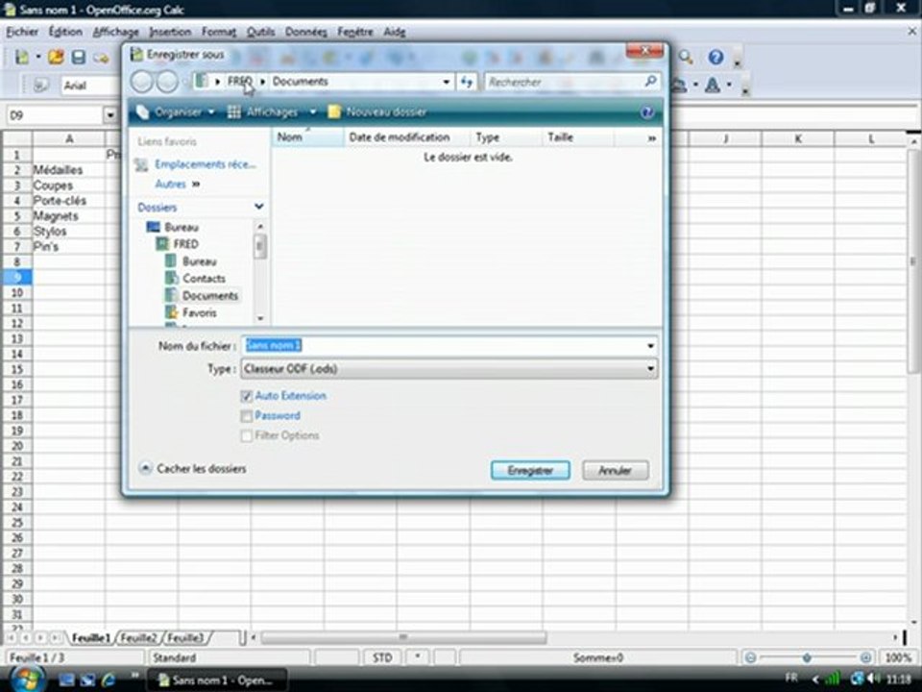Show more columns chevron in file list header
The height and width of the screenshot is (692, 922).
[651, 137]
